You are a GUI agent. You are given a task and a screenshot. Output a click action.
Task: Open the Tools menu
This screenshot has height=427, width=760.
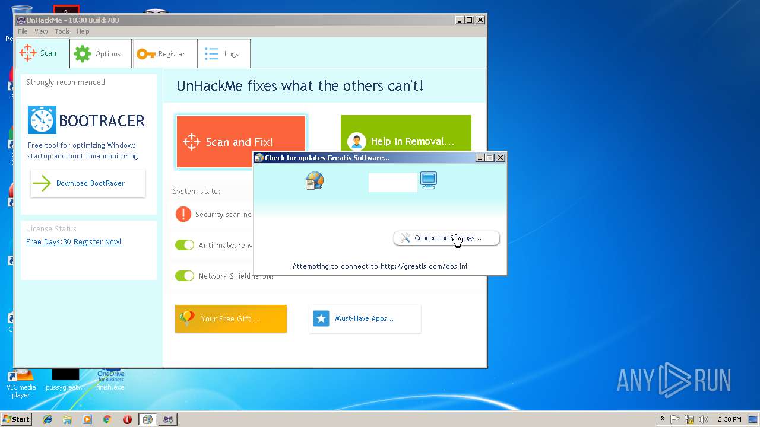[62, 31]
